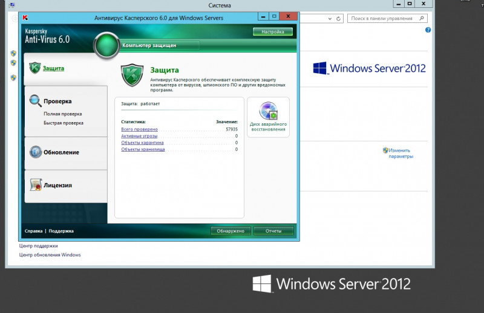484x313 pixels.
Task: Click the 57935 scanned count value
Action: [x=232, y=129]
